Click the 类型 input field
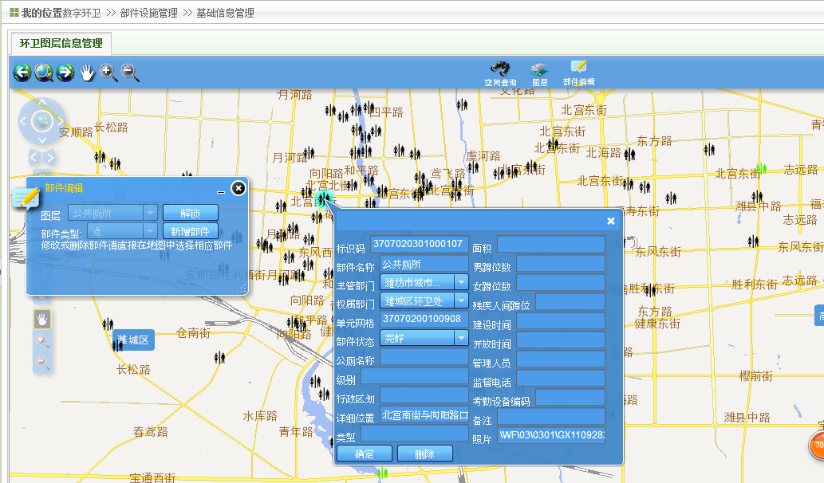Image resolution: width=824 pixels, height=483 pixels. 415,433
